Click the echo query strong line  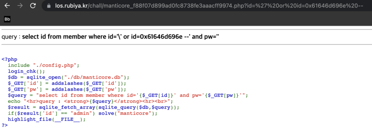coord(90,102)
